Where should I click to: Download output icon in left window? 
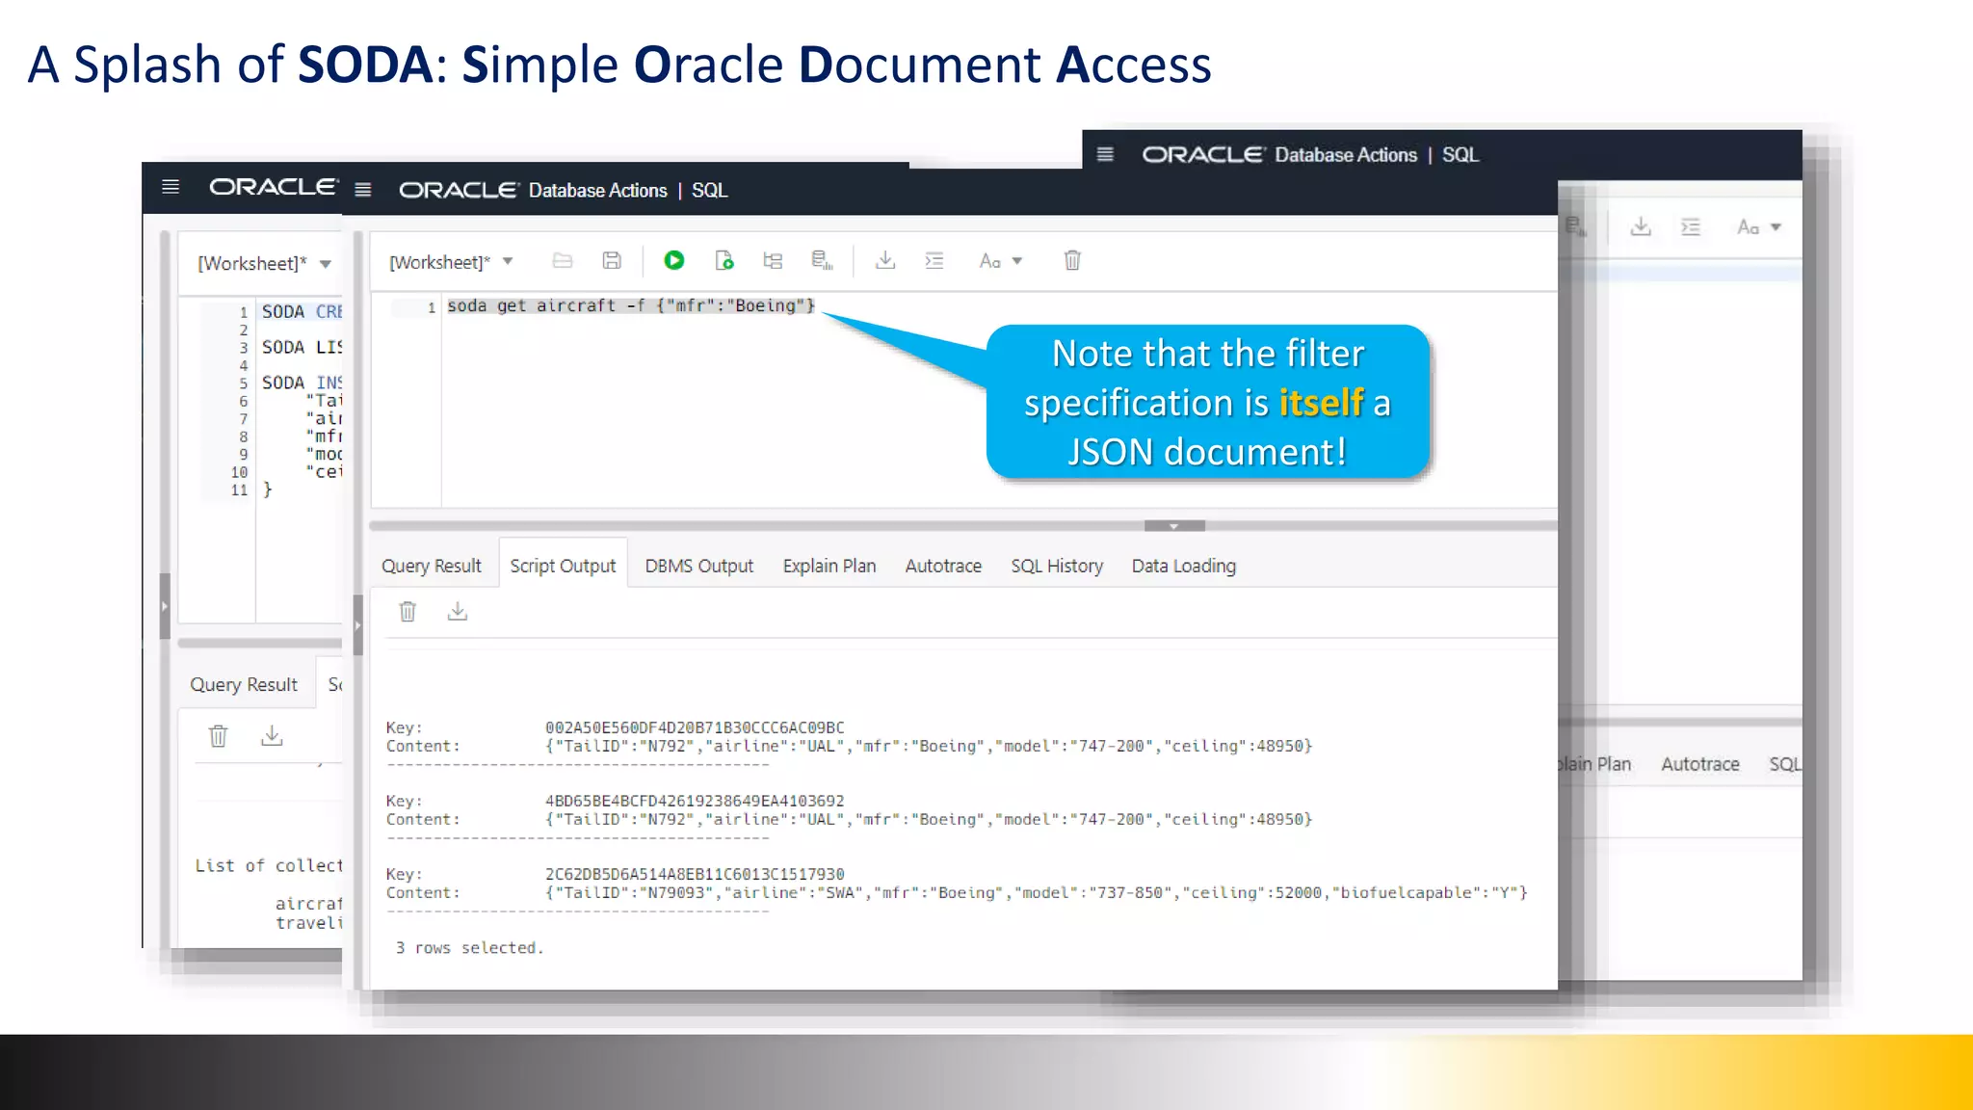pyautogui.click(x=272, y=736)
